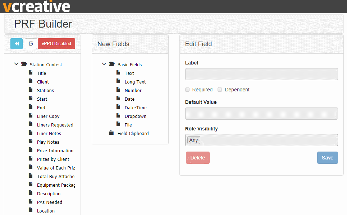Viewport: 347px width, 215px height.
Task: Click the edit pencil icon button
Action: (31, 44)
